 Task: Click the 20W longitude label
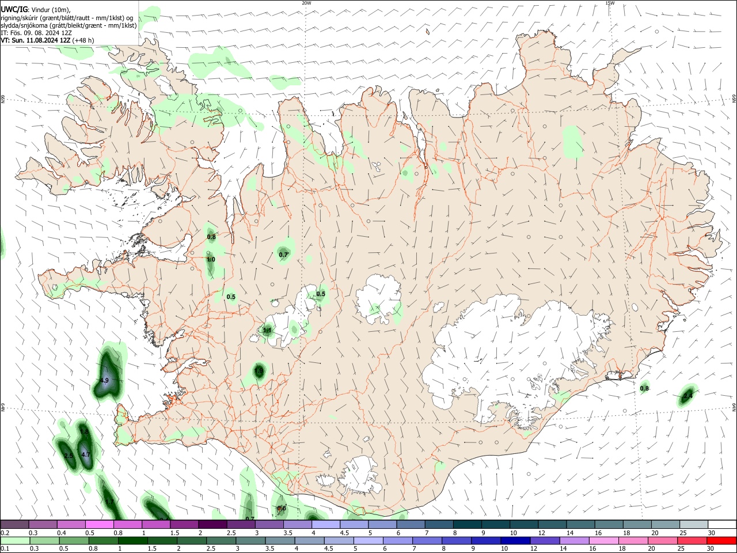point(306,3)
